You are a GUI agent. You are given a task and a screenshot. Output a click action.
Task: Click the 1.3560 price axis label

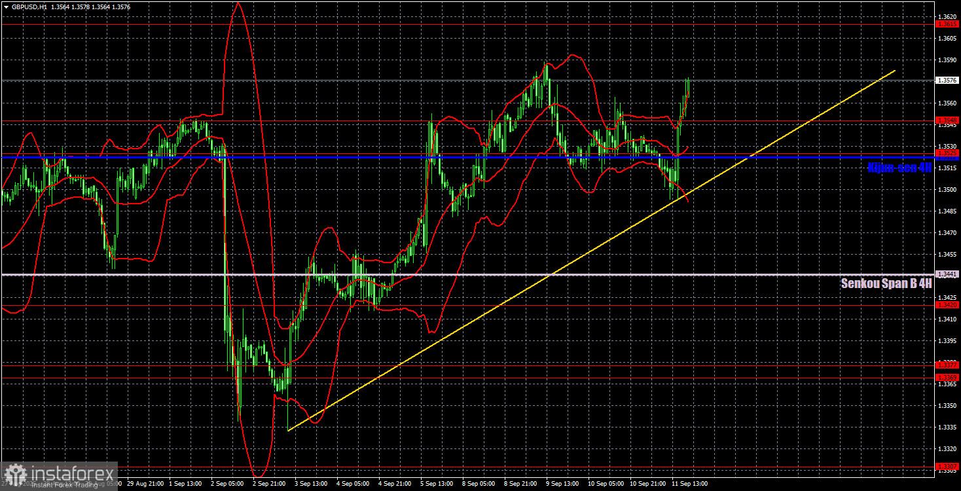coord(947,103)
